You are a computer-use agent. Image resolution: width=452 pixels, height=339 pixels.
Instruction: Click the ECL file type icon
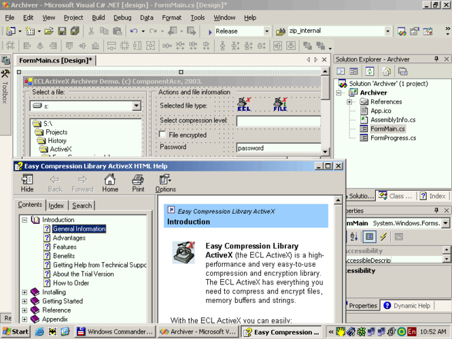coord(244,105)
